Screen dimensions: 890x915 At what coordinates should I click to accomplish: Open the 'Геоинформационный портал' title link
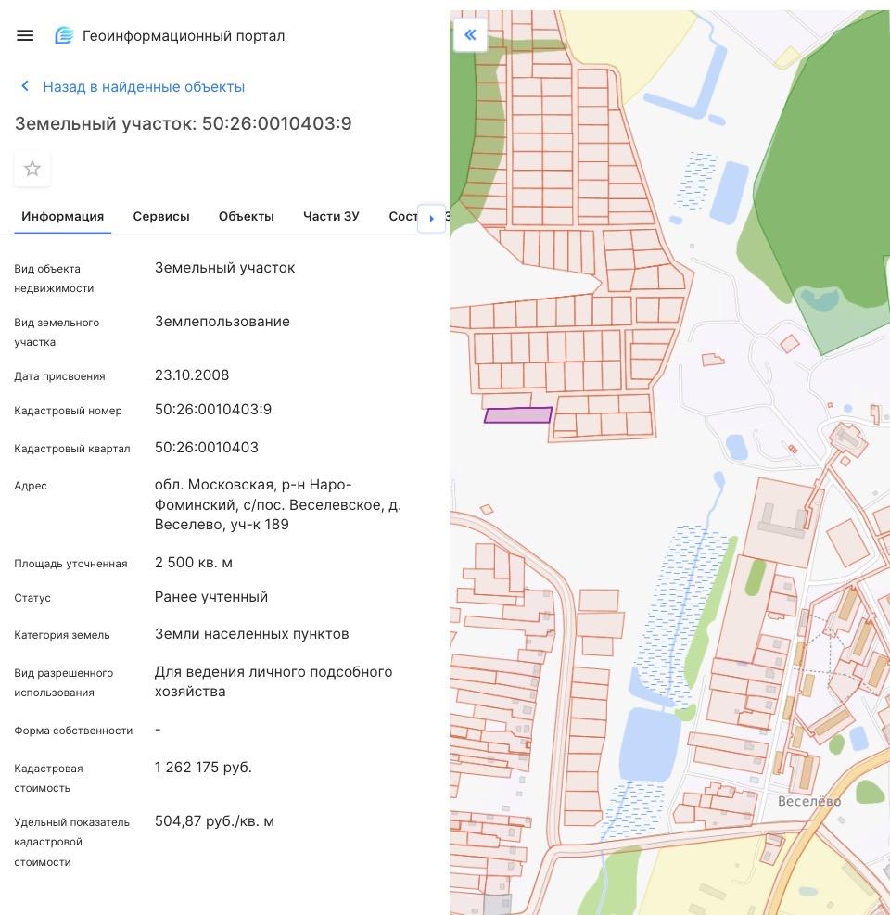[x=184, y=36]
